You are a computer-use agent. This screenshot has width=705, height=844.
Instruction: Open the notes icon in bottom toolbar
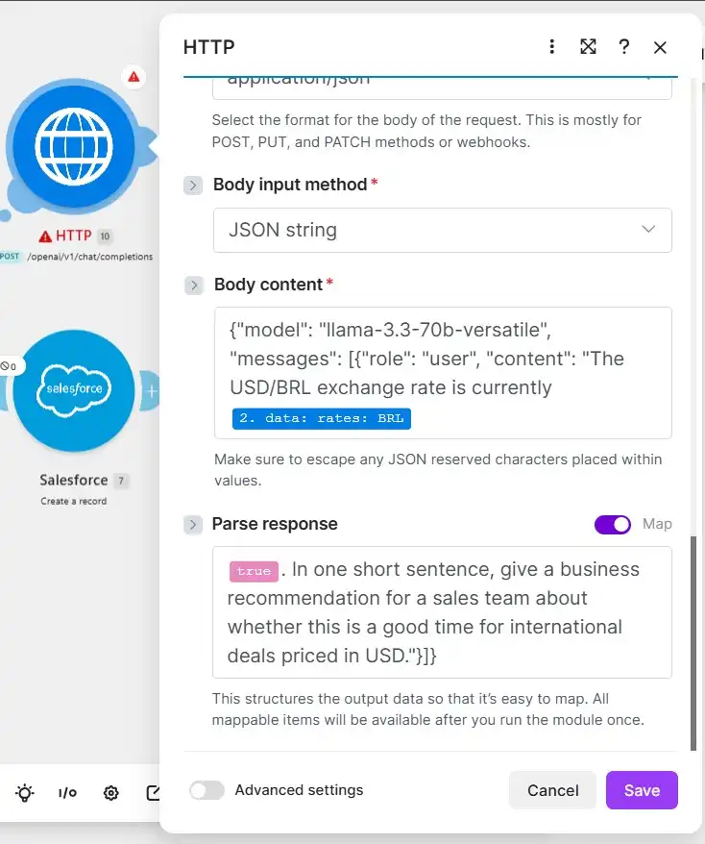[154, 792]
